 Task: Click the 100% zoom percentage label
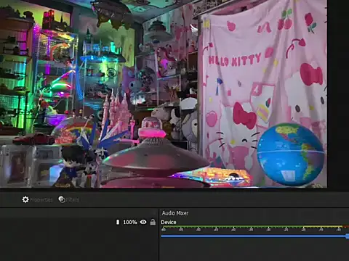coord(130,222)
